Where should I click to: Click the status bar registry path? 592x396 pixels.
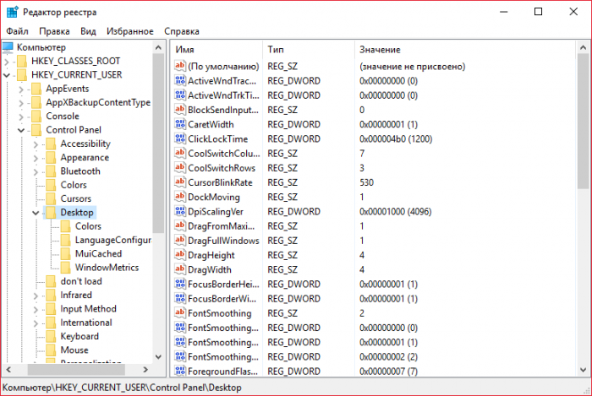[x=122, y=388]
